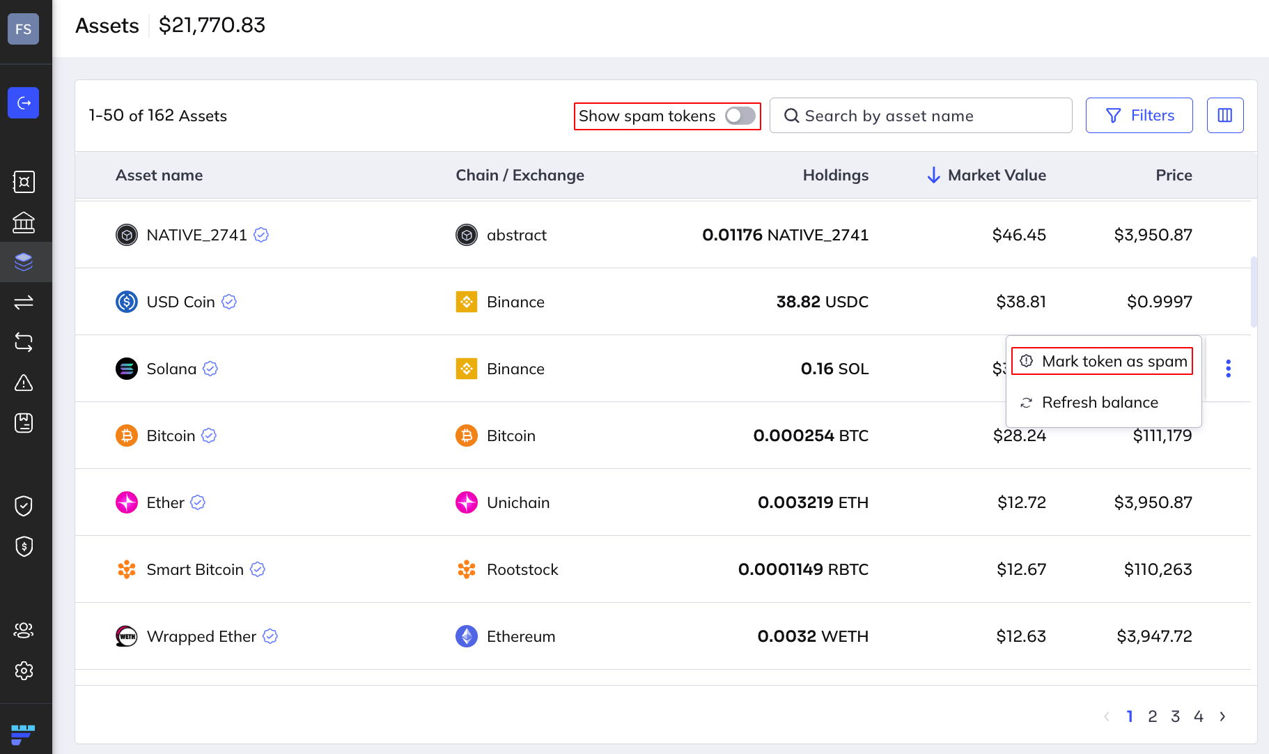Open the settings gear in sidebar
Image resolution: width=1269 pixels, height=754 pixels.
(x=24, y=671)
